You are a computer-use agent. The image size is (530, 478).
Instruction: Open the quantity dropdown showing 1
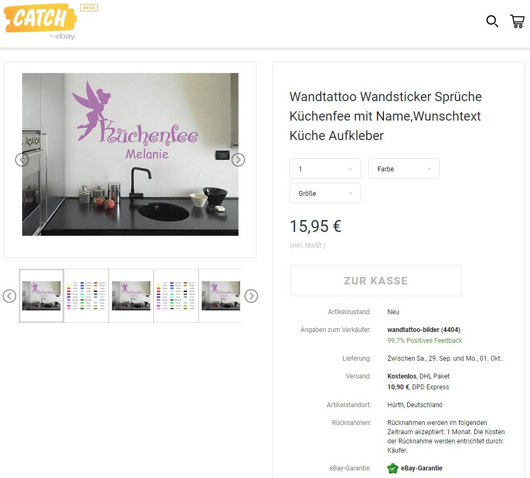pyautogui.click(x=325, y=169)
